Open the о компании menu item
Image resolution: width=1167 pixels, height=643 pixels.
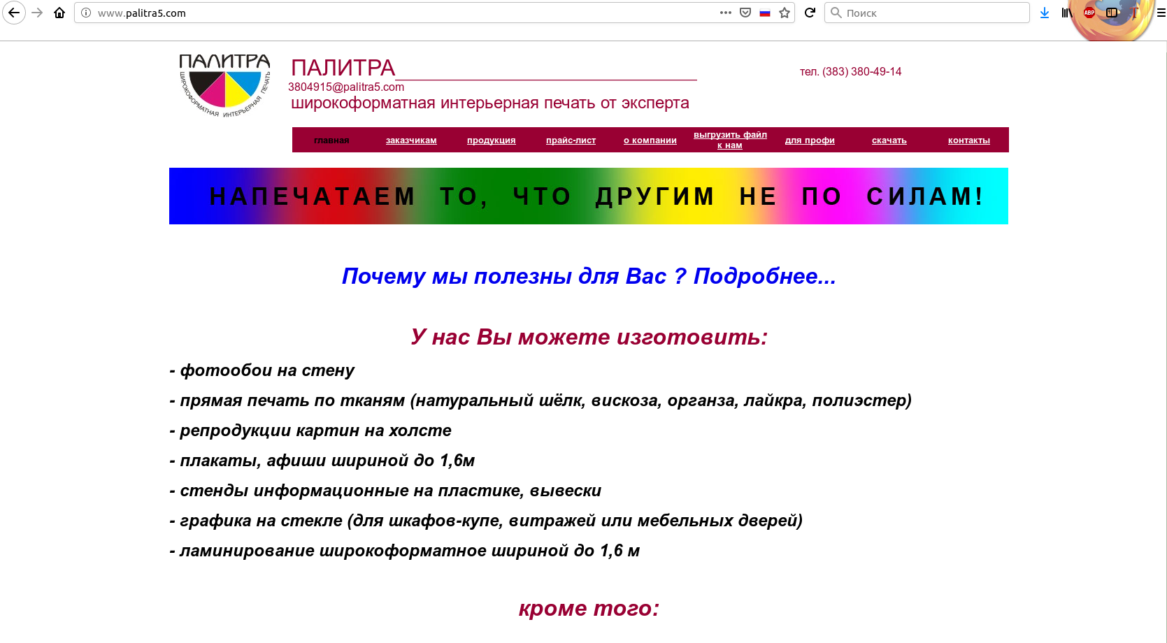(x=650, y=140)
